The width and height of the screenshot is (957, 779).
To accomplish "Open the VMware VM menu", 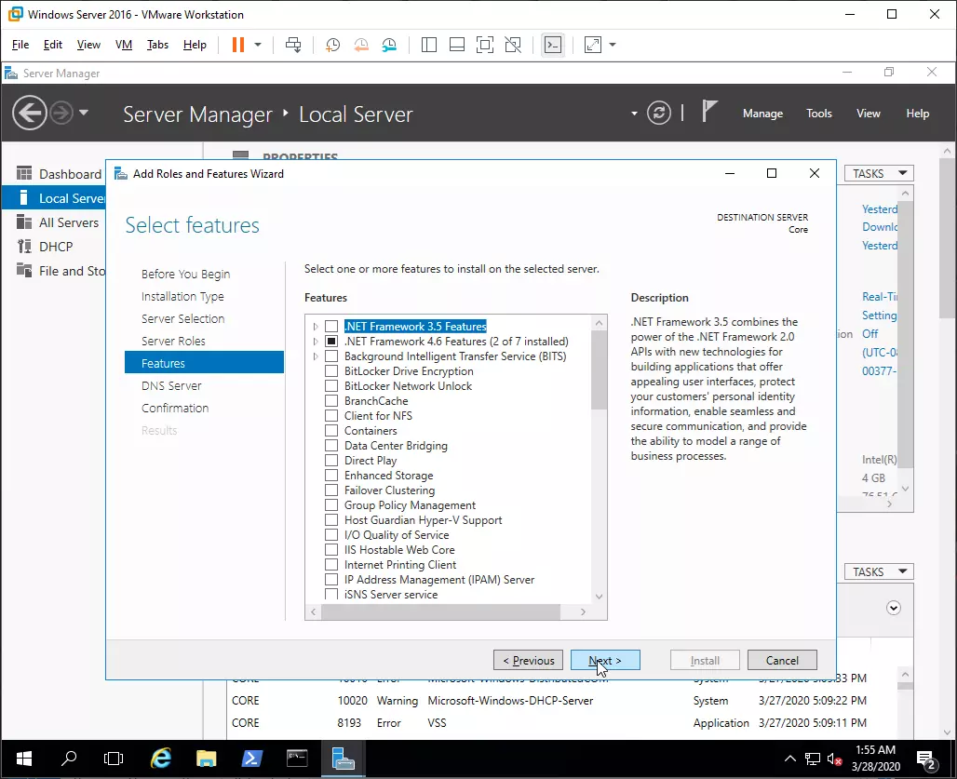I will pyautogui.click(x=123, y=45).
